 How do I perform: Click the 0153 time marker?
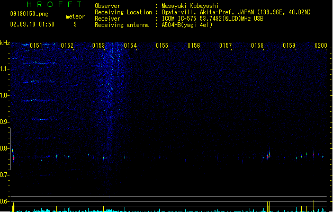pyautogui.click(x=98, y=46)
